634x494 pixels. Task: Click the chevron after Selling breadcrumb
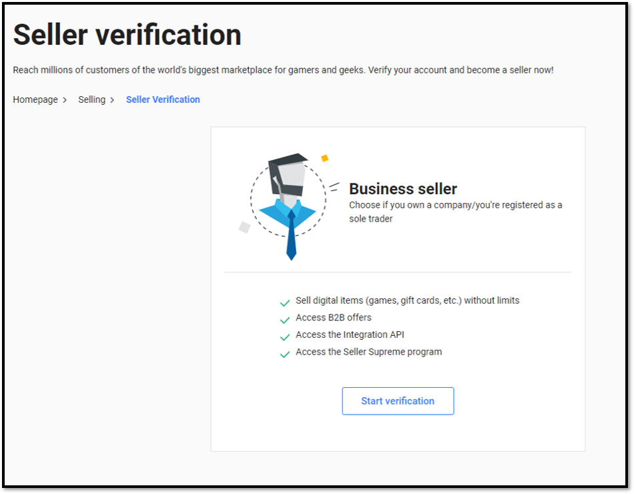tap(112, 100)
